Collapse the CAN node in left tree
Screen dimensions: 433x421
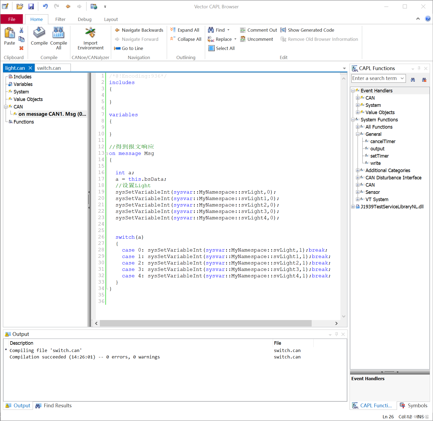(x=6, y=107)
